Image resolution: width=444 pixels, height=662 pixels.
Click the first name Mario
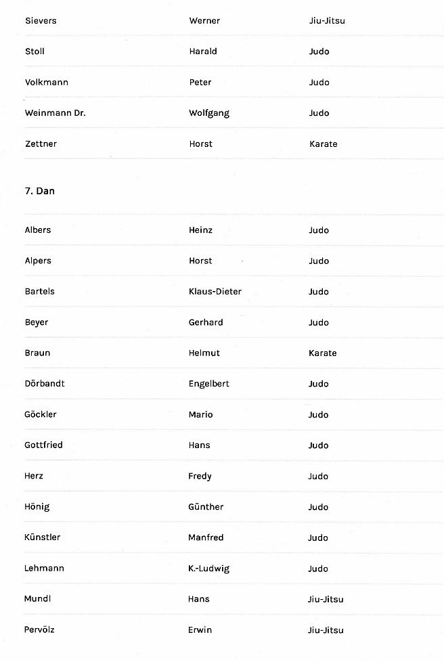[201, 415]
